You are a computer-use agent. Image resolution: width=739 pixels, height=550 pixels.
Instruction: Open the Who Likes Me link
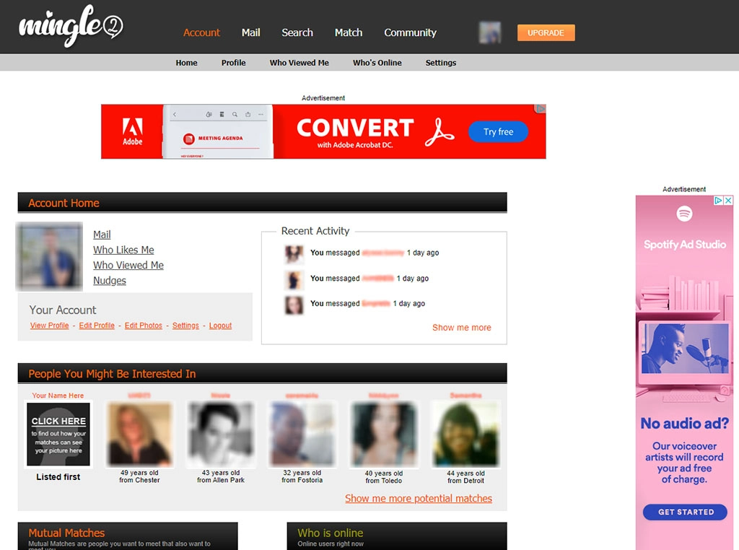123,250
